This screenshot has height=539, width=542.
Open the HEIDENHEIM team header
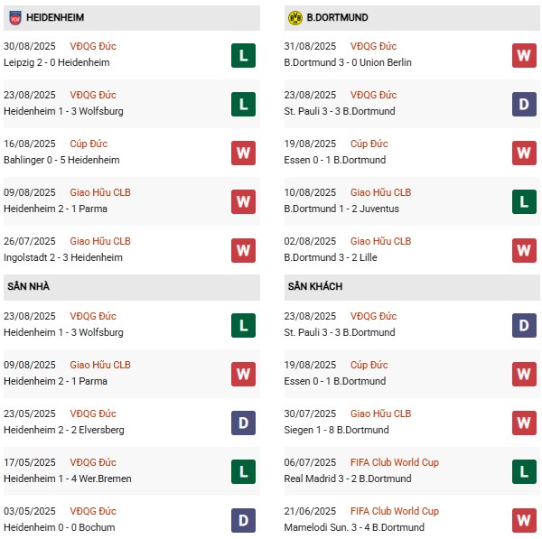[132, 18]
